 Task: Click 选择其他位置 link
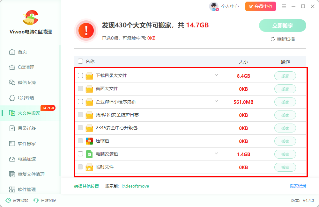point(86,186)
